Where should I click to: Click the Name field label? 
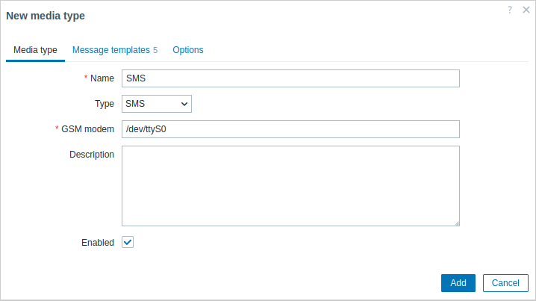click(102, 78)
